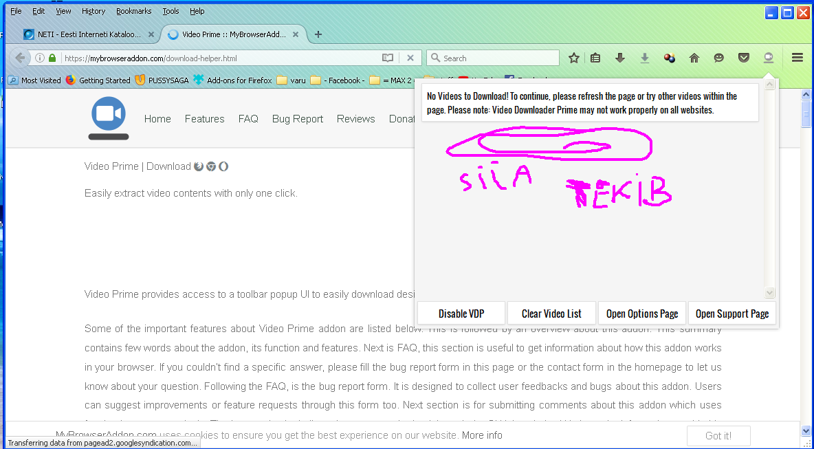Open the Downloads panel gray arrow icon
The image size is (814, 449).
(x=645, y=58)
